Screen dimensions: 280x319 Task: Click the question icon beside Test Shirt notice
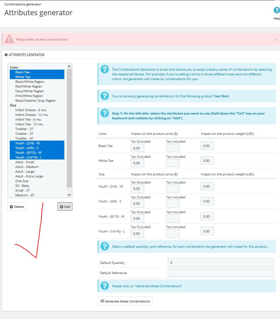(105, 96)
